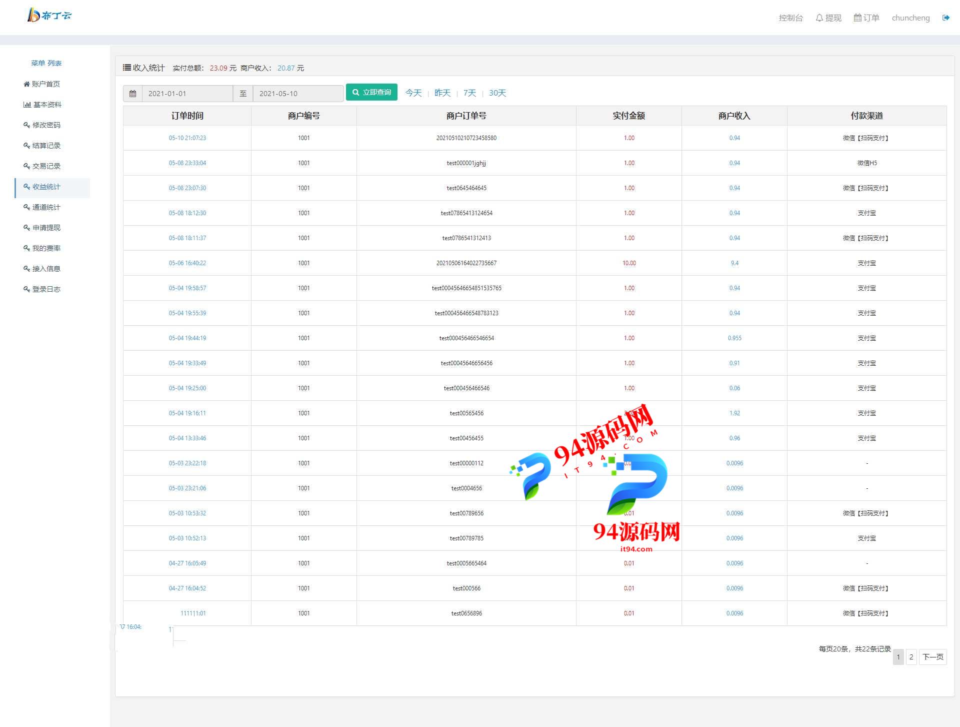Click the 0.955 merchant income value
The height and width of the screenshot is (727, 960).
point(734,338)
